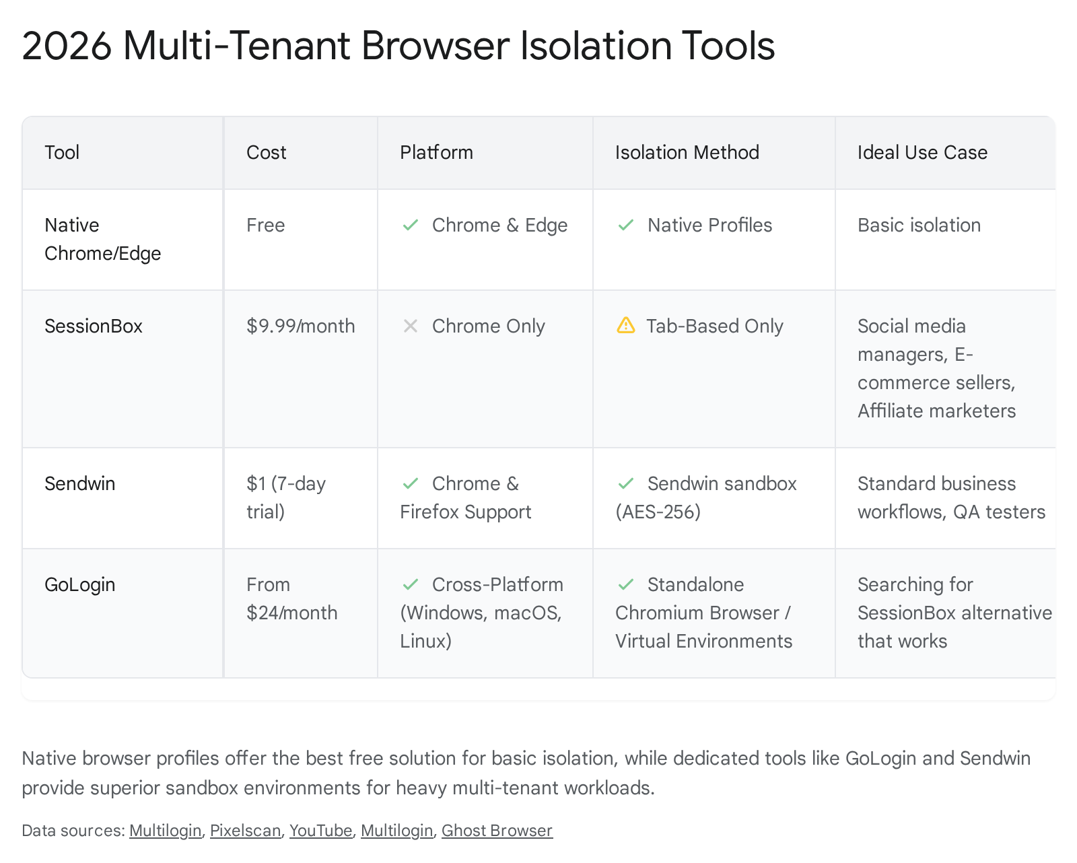Image resolution: width=1077 pixels, height=863 pixels.
Task: Open the first Multilogin source link
Action: point(165,831)
